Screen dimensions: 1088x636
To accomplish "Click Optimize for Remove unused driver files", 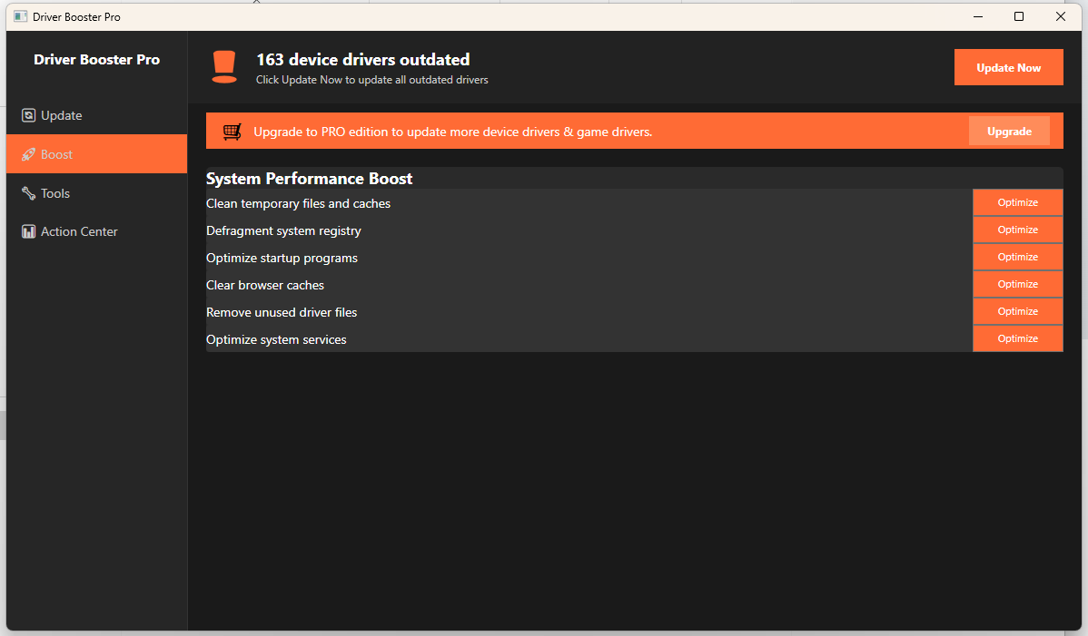I will [x=1017, y=311].
